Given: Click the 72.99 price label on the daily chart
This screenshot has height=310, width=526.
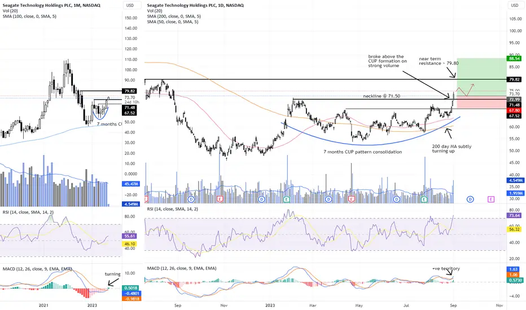Looking at the screenshot, I should click(x=515, y=100).
